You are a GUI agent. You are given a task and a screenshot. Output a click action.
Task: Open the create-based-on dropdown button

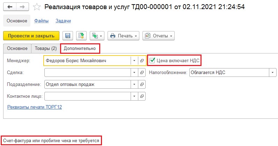97,36
